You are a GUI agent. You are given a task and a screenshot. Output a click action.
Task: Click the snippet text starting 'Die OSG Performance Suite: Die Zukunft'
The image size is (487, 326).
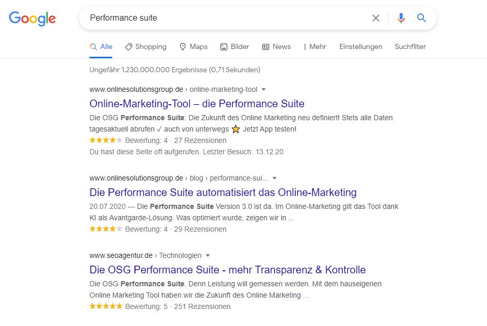pyautogui.click(x=241, y=123)
